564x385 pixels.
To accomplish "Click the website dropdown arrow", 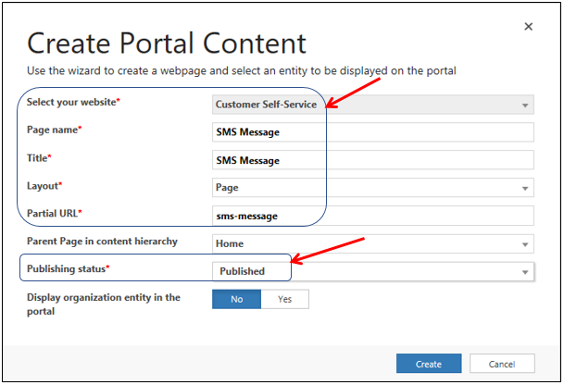I will coord(525,105).
